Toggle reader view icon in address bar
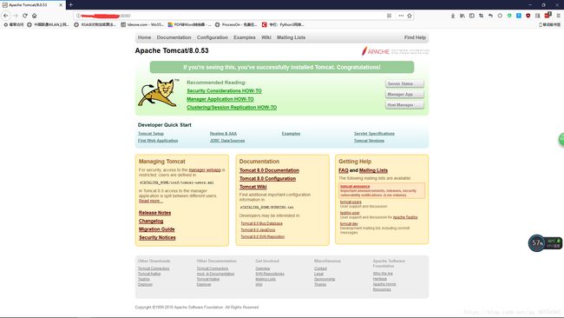 [389, 16]
